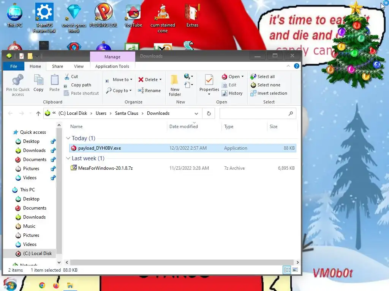Click Pin to Quick access icon
This screenshot has width=389, height=291.
pyautogui.click(x=17, y=80)
